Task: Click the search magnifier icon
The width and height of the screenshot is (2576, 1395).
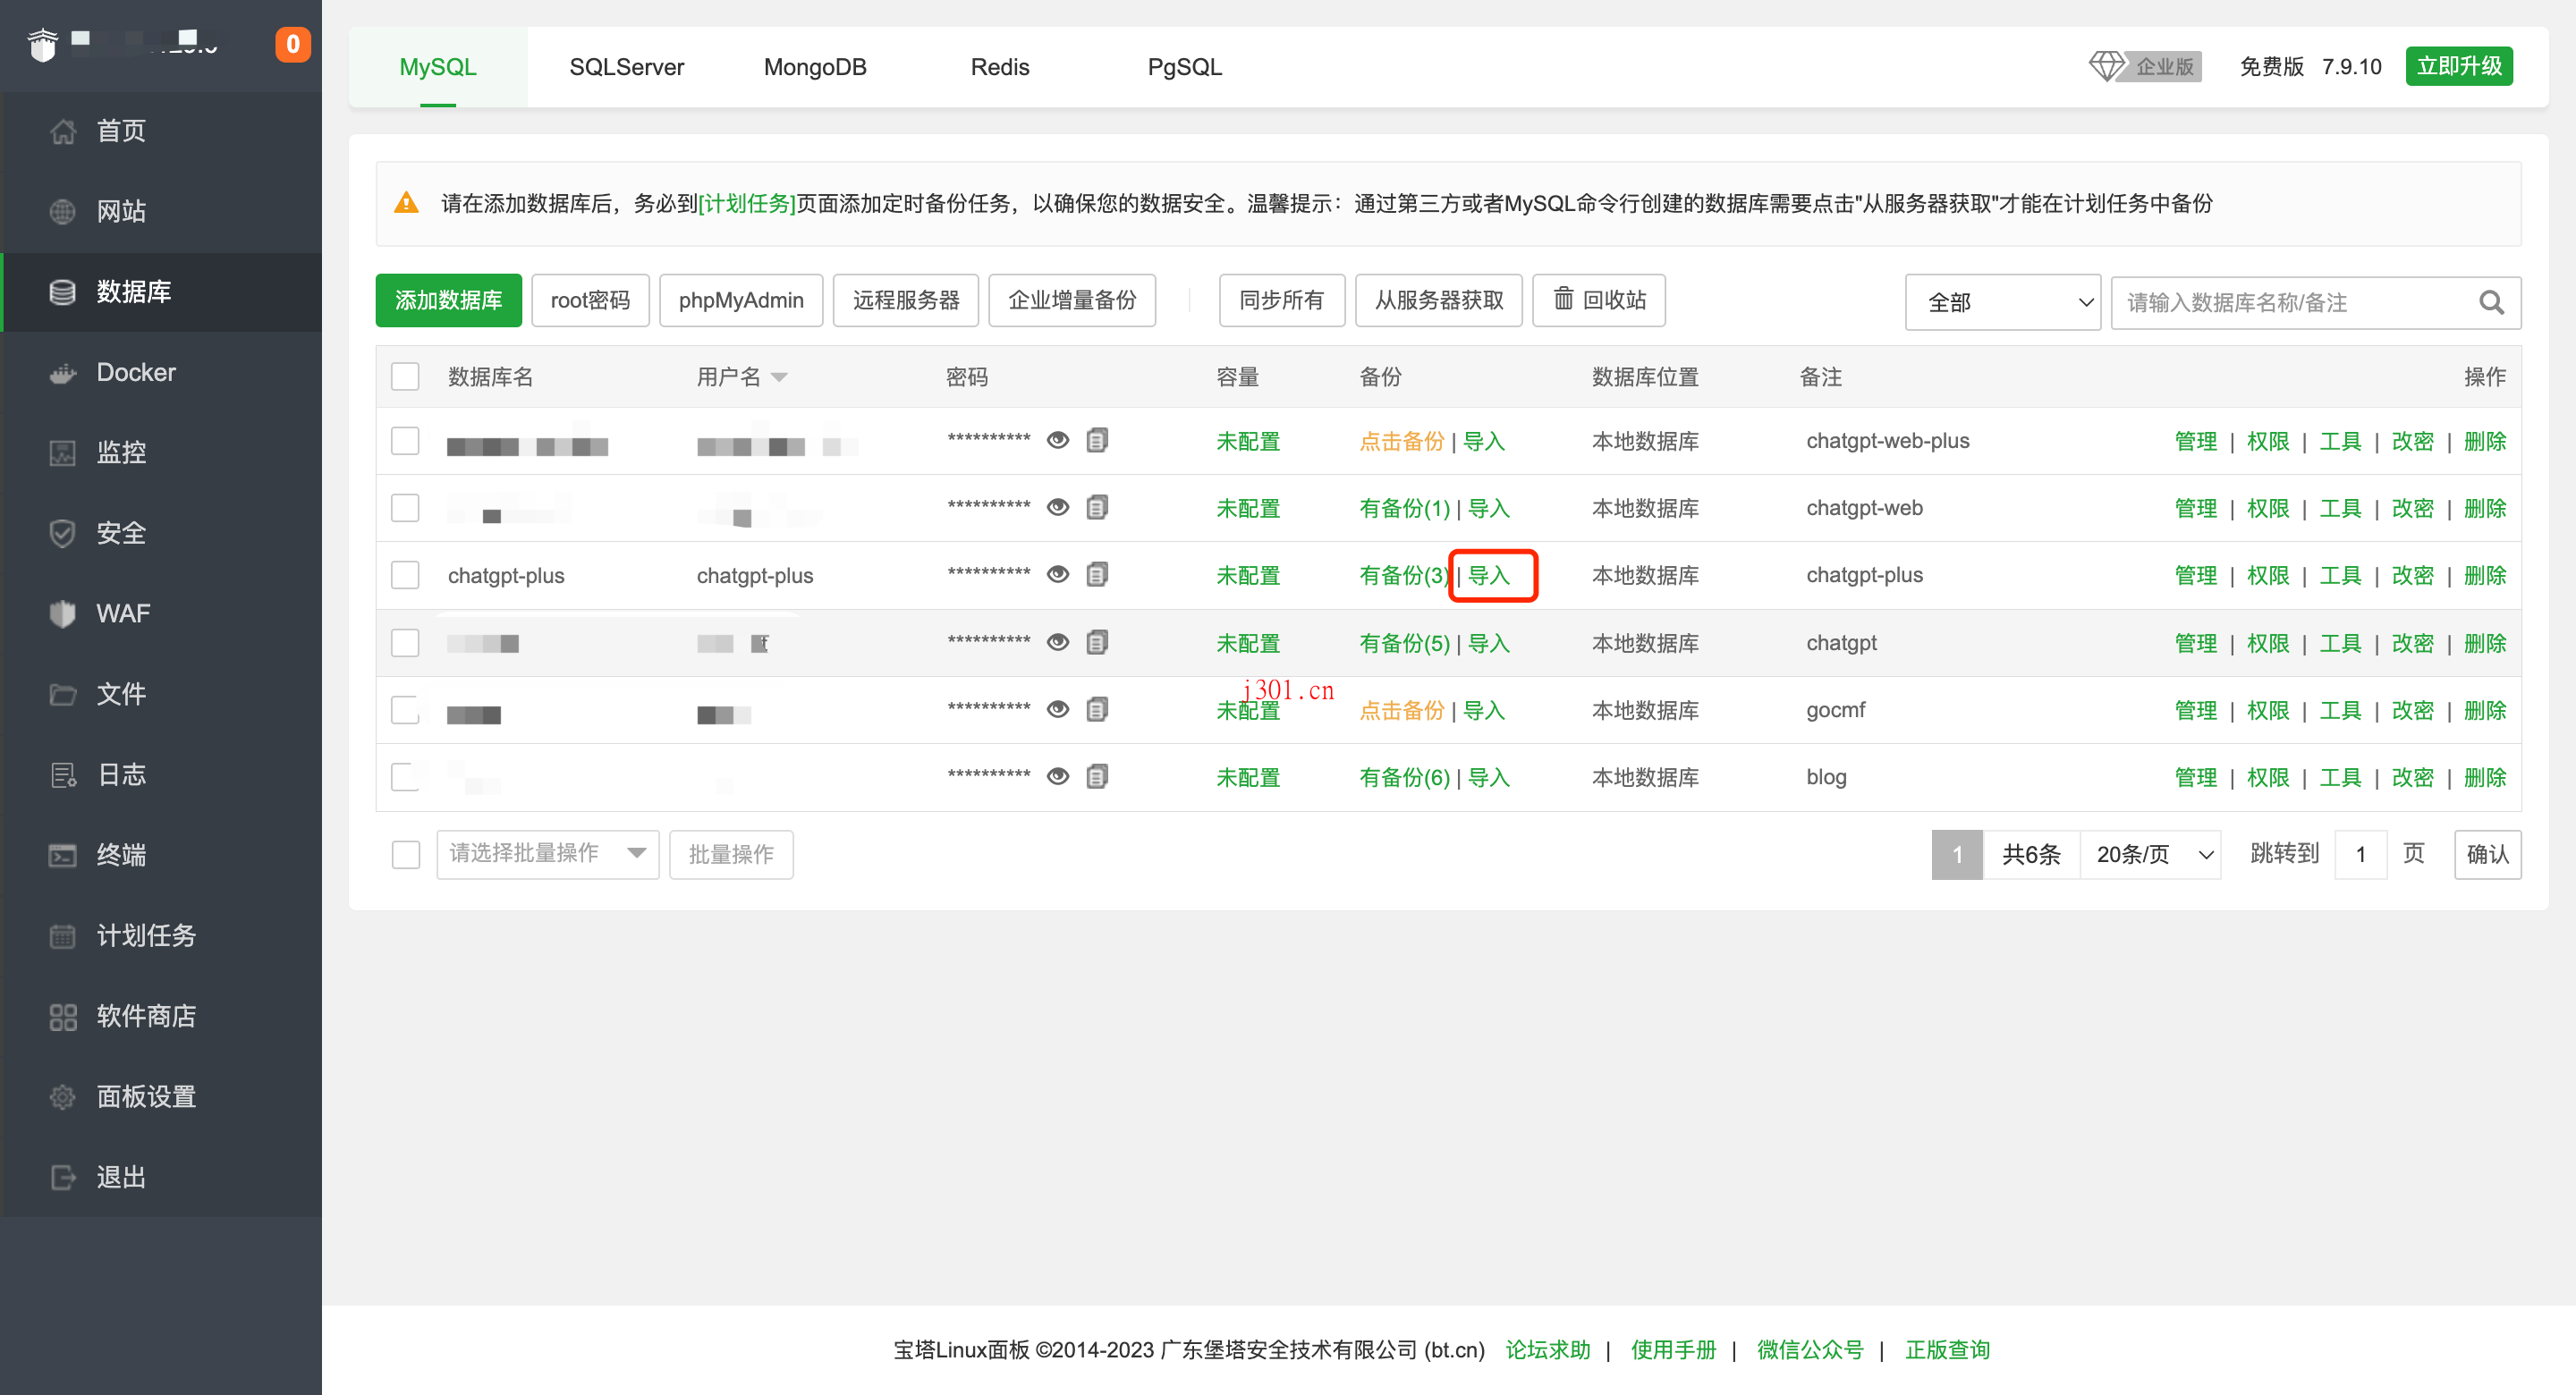Action: point(2490,302)
